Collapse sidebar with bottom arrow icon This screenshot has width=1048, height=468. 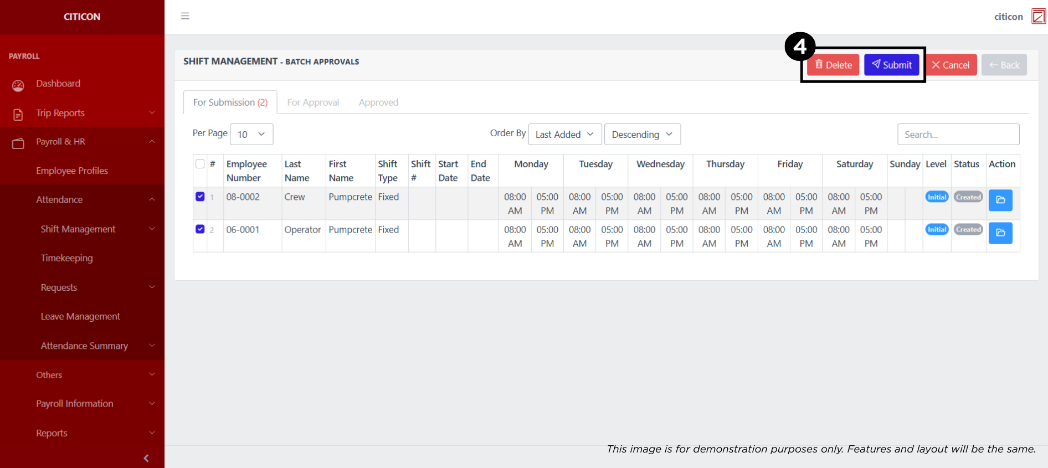[146, 458]
